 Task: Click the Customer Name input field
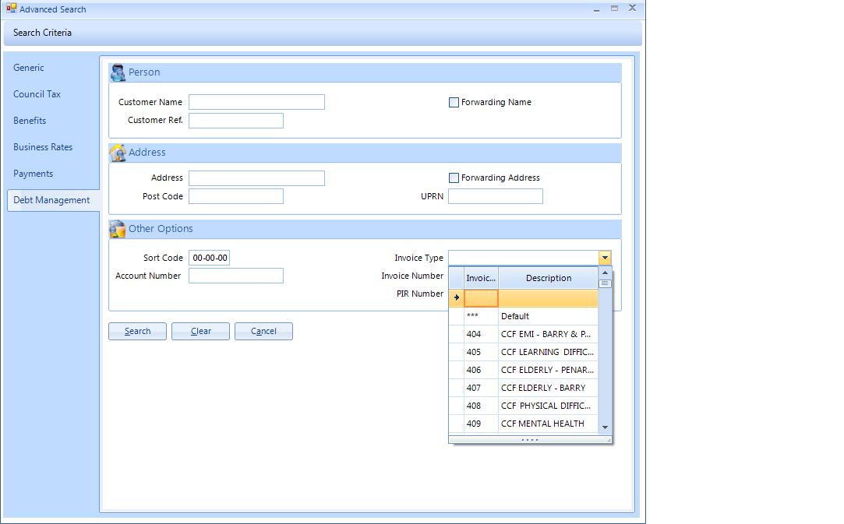coord(256,102)
